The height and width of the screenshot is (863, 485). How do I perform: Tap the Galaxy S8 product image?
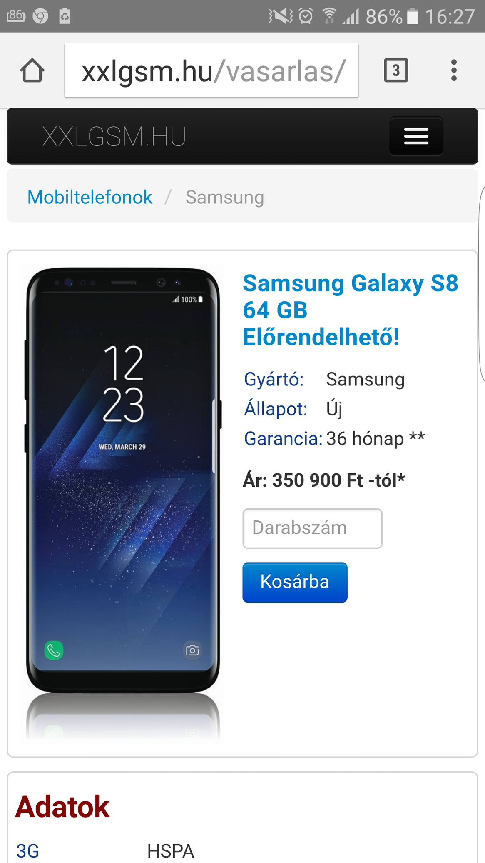click(x=123, y=502)
